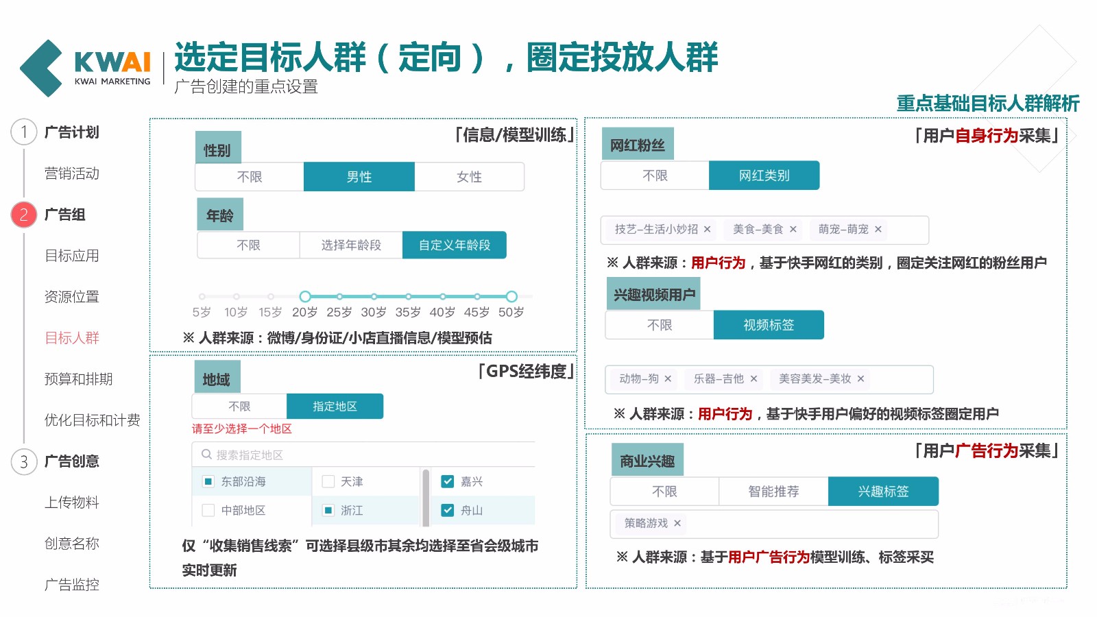Image resolution: width=1097 pixels, height=617 pixels.
Task: Expand the 浙江 province list
Action: click(352, 511)
